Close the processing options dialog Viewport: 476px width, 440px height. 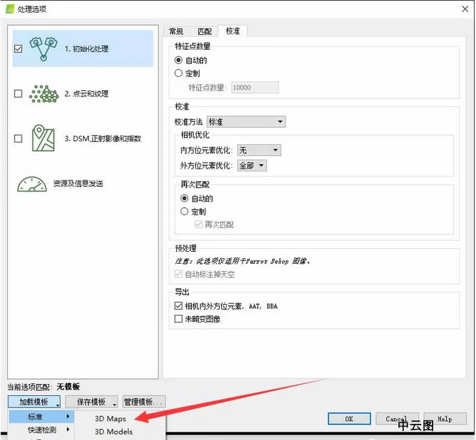click(x=465, y=9)
